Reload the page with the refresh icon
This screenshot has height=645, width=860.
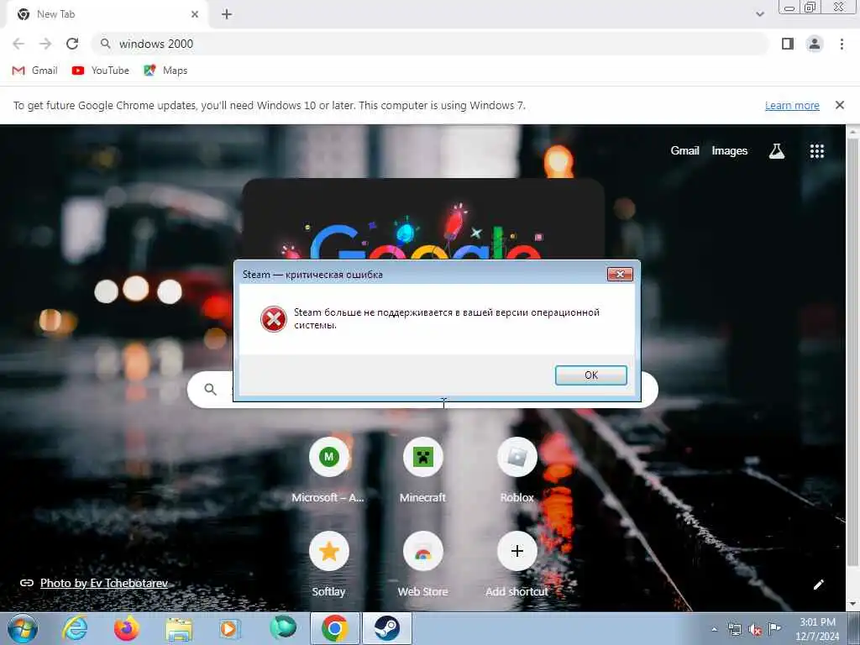[x=72, y=44]
